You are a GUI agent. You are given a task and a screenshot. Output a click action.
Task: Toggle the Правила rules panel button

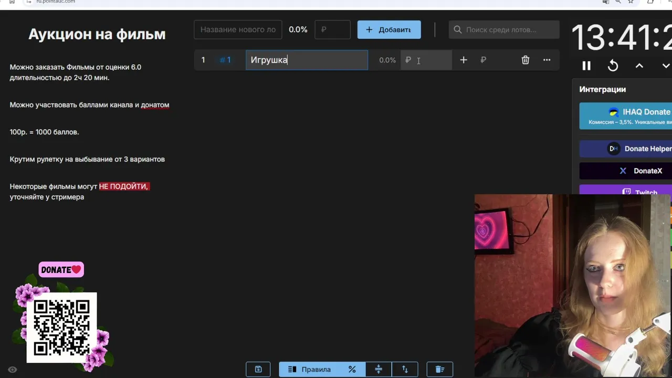tap(310, 369)
